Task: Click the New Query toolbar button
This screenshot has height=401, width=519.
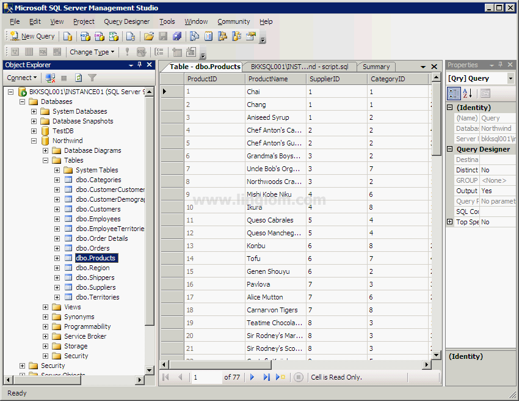Action: [x=32, y=36]
